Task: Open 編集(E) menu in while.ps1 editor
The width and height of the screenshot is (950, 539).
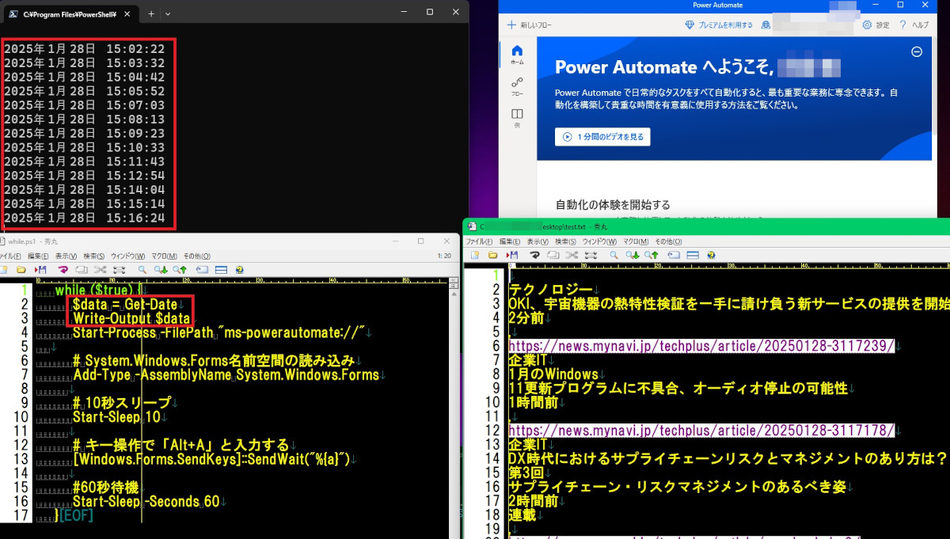Action: click(38, 256)
